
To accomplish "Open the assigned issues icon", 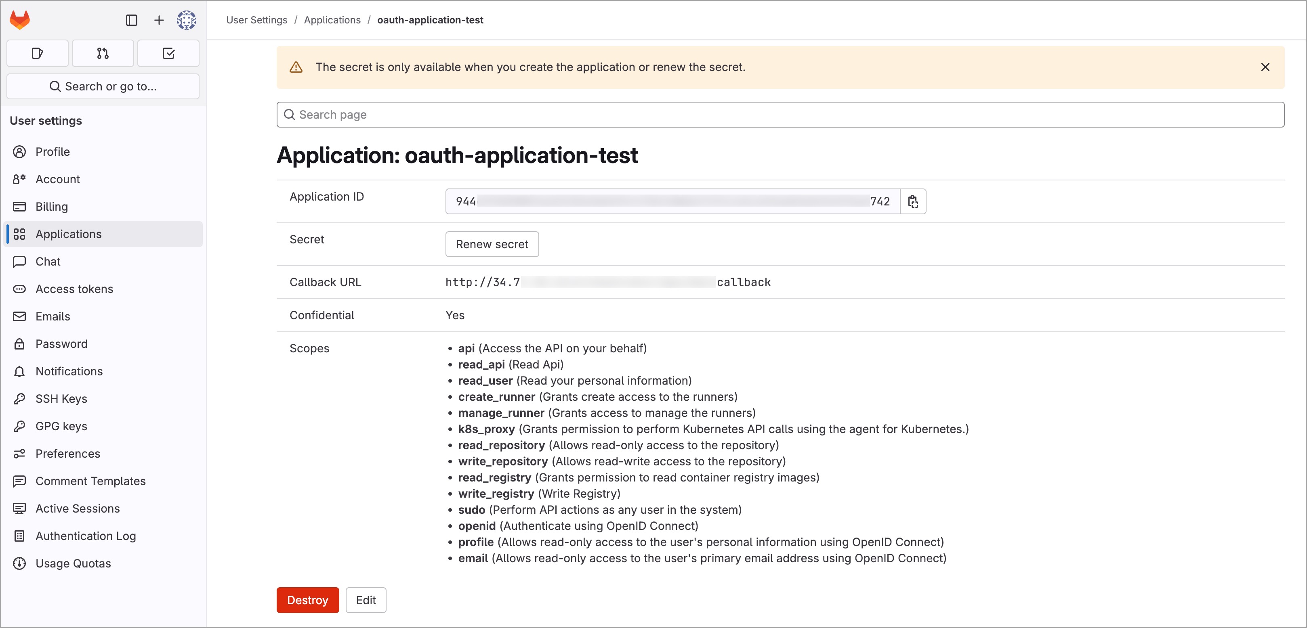I will (37, 53).
